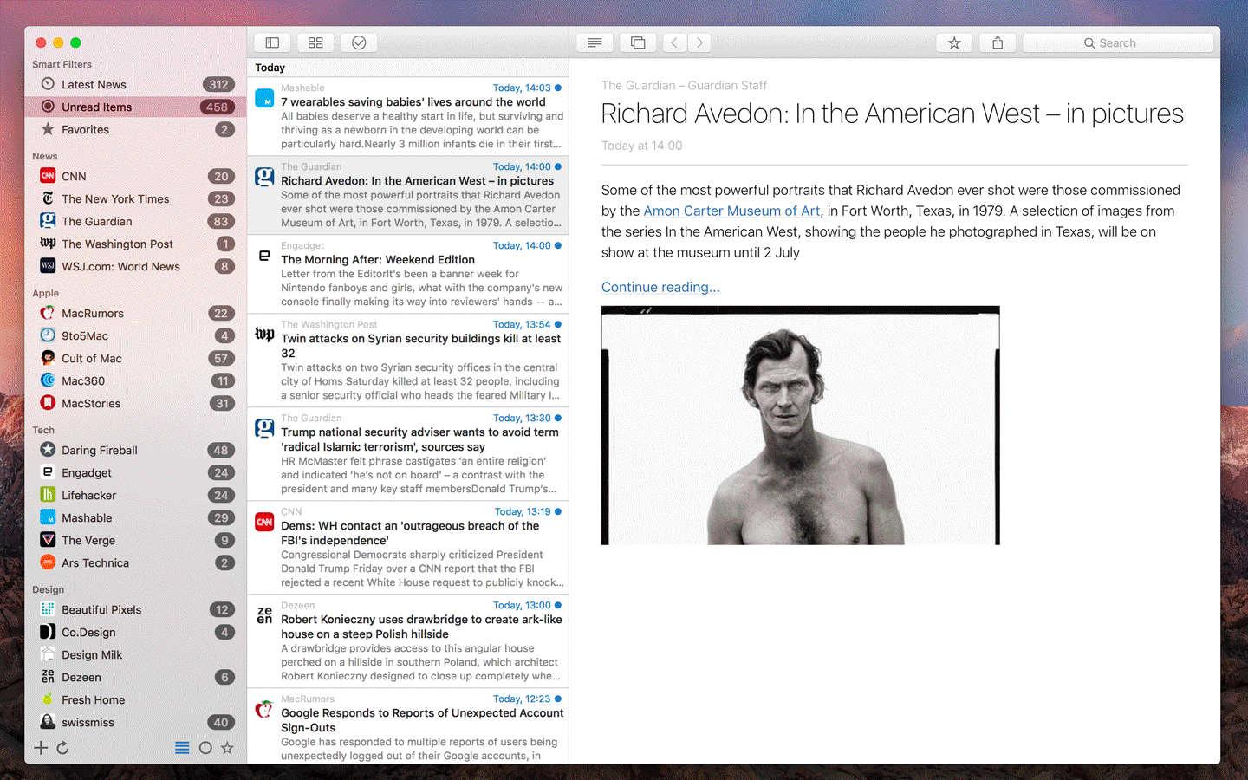
Task: Open 'Twin attacks on Syrian security buildings' article
Action: pos(408,360)
